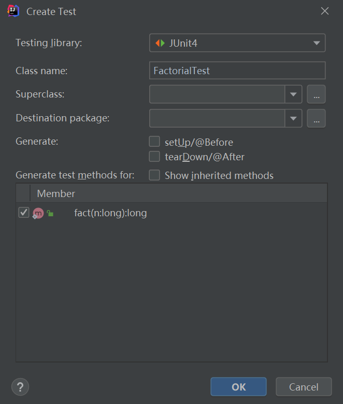Select the fact(n:long):long row

(171, 213)
